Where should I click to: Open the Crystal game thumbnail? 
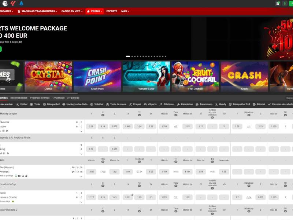tap(48, 77)
